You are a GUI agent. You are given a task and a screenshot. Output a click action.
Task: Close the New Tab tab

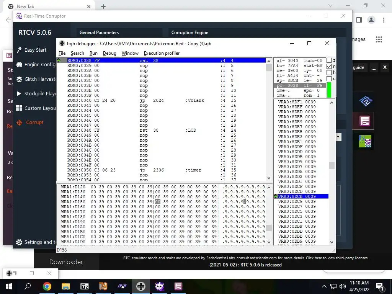click(x=89, y=7)
